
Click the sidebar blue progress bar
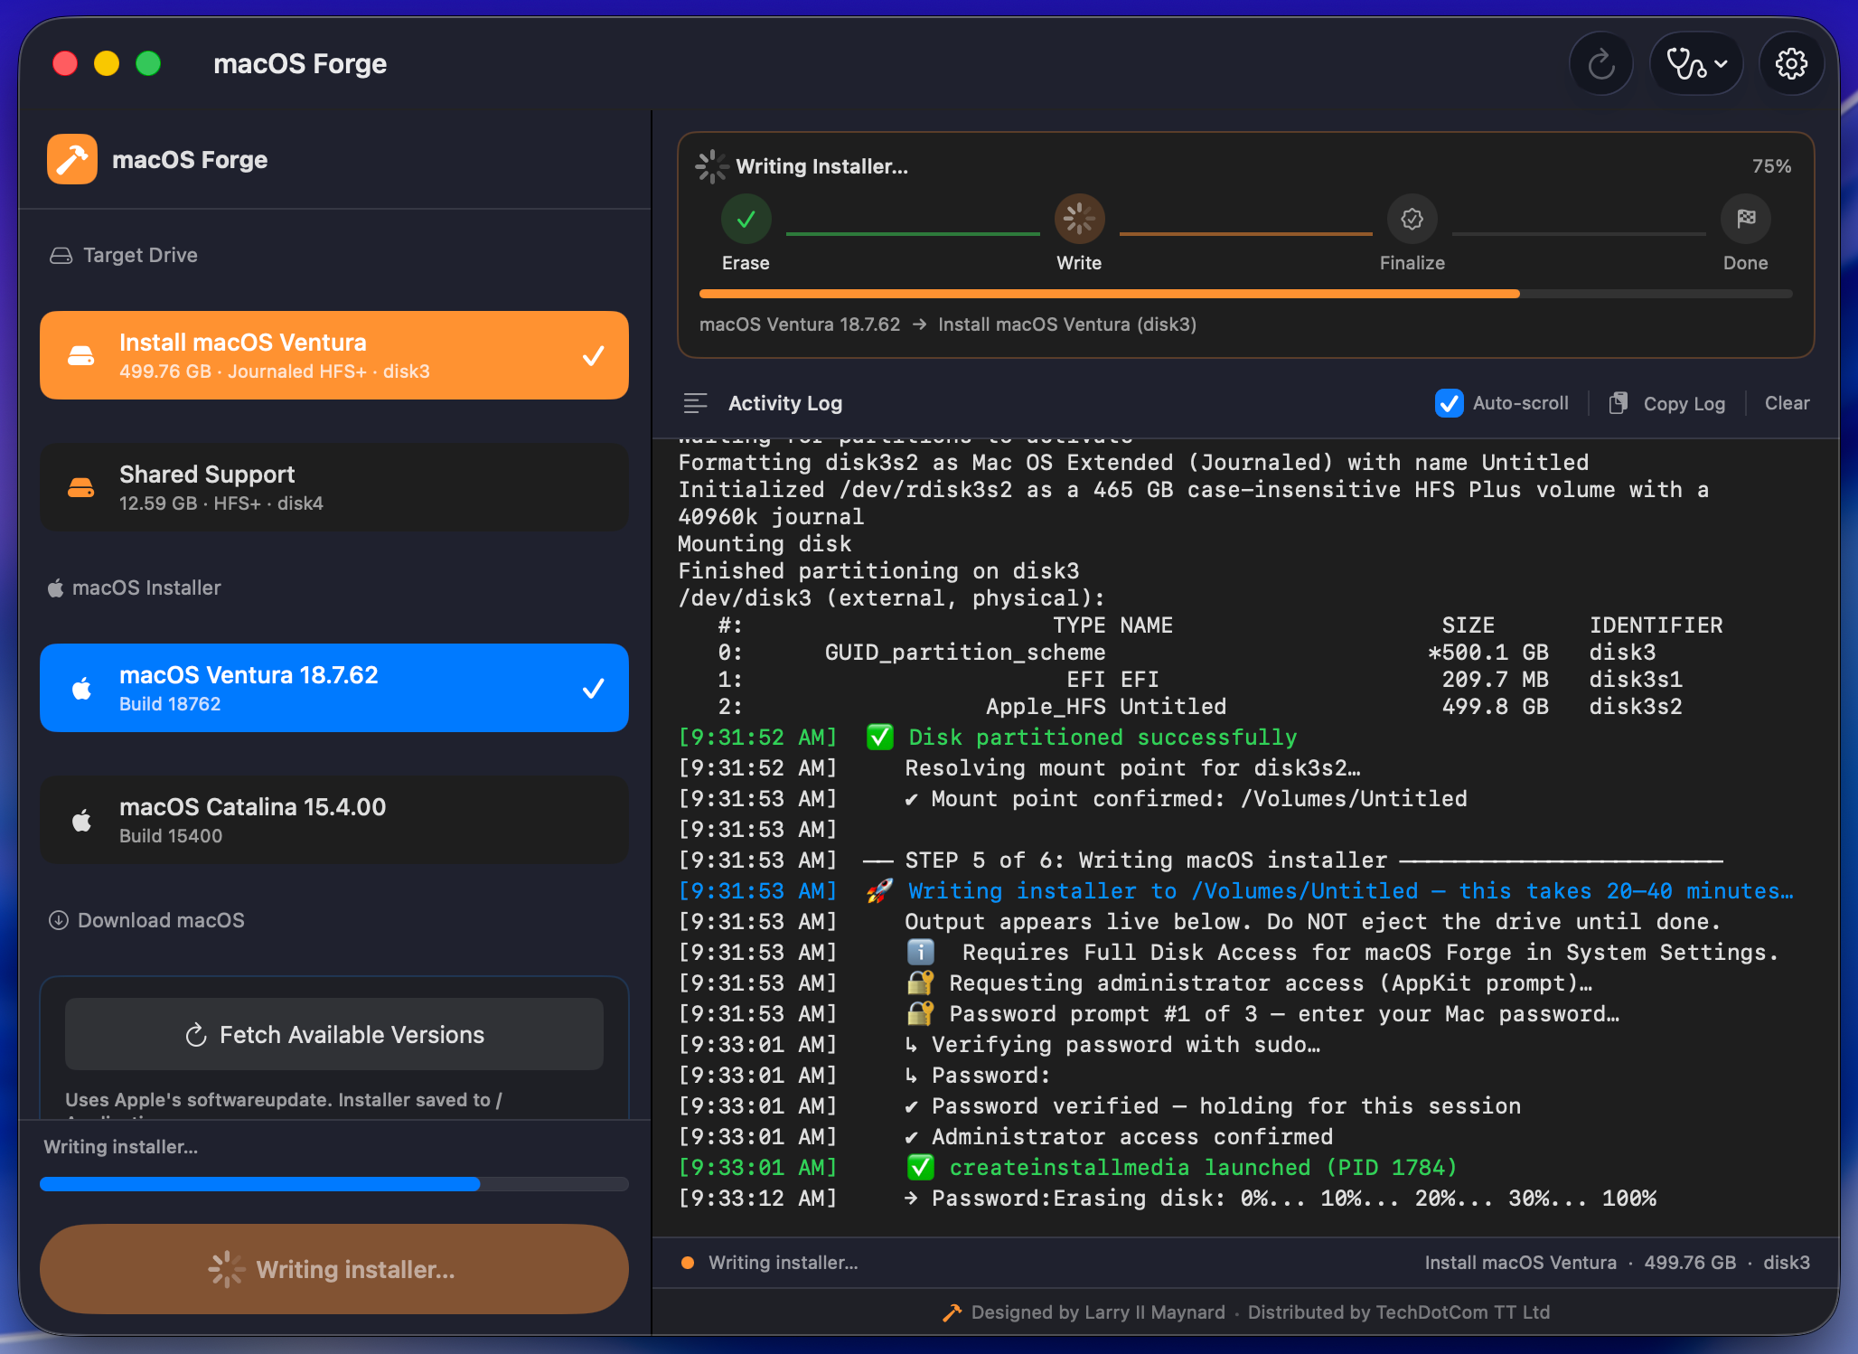(334, 1184)
